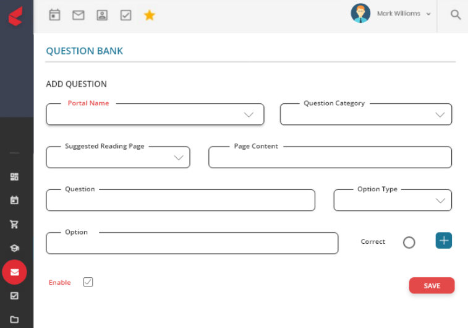Open the search magnifier icon
Screen dimensions: 468x328
point(456,14)
